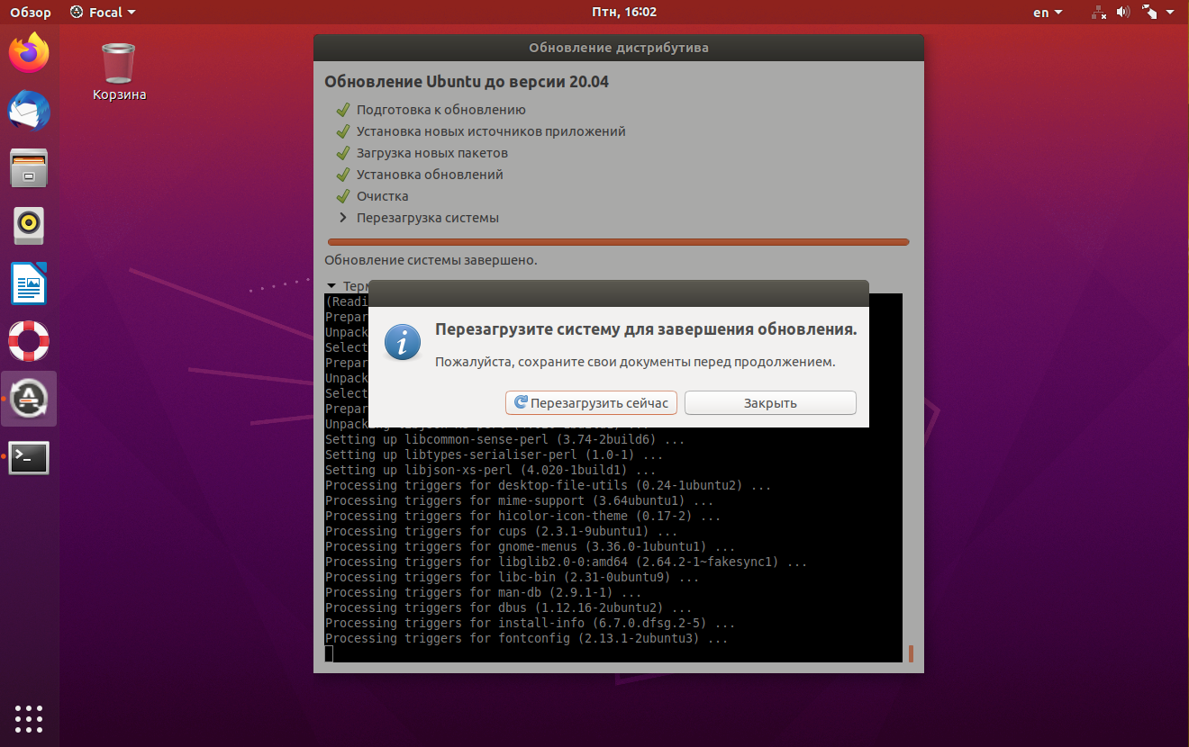The width and height of the screenshot is (1189, 747).
Task: Click the Закрыть button in dialog
Action: pos(770,403)
